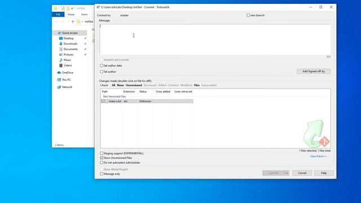Image resolution: width=361 pixels, height=203 pixels.
Task: Click the This PC icon in Explorer
Action: 59,80
